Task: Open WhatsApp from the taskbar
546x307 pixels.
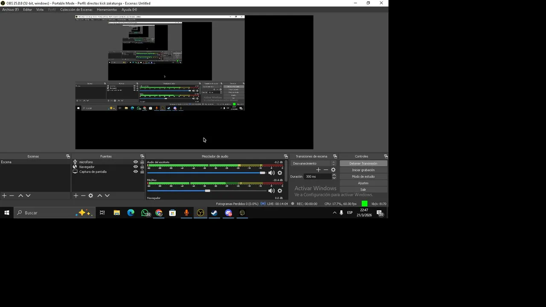Action: coord(145,213)
